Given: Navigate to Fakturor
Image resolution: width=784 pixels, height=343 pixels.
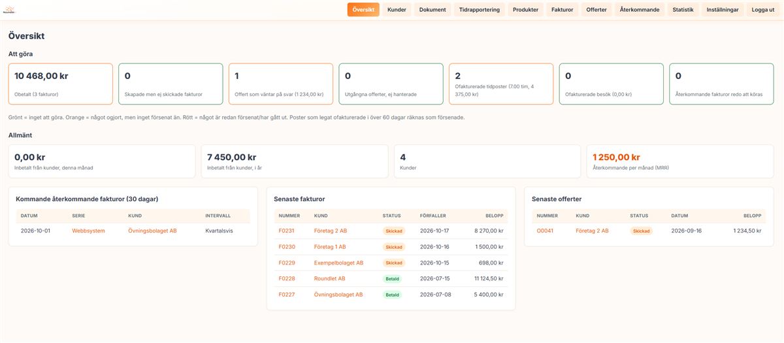Looking at the screenshot, I should (563, 10).
